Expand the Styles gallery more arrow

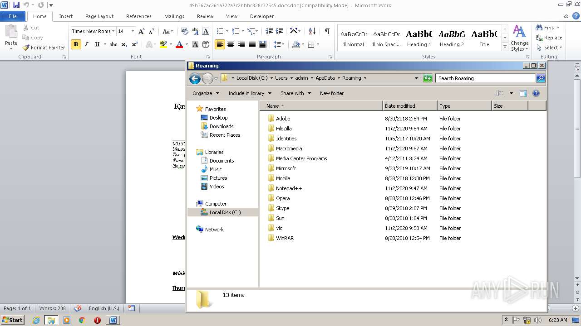(x=505, y=47)
